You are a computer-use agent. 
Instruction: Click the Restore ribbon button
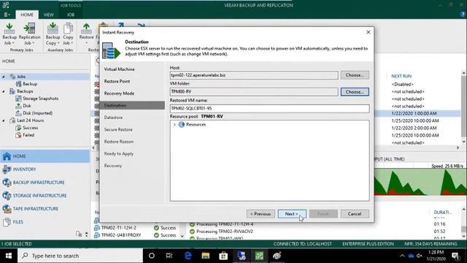pos(86,34)
